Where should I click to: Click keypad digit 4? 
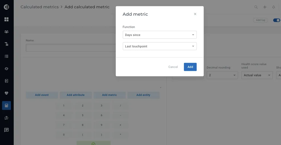[64, 115]
